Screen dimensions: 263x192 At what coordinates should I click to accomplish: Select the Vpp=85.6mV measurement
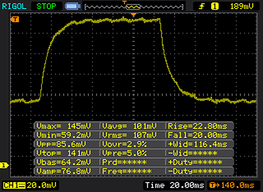point(67,144)
